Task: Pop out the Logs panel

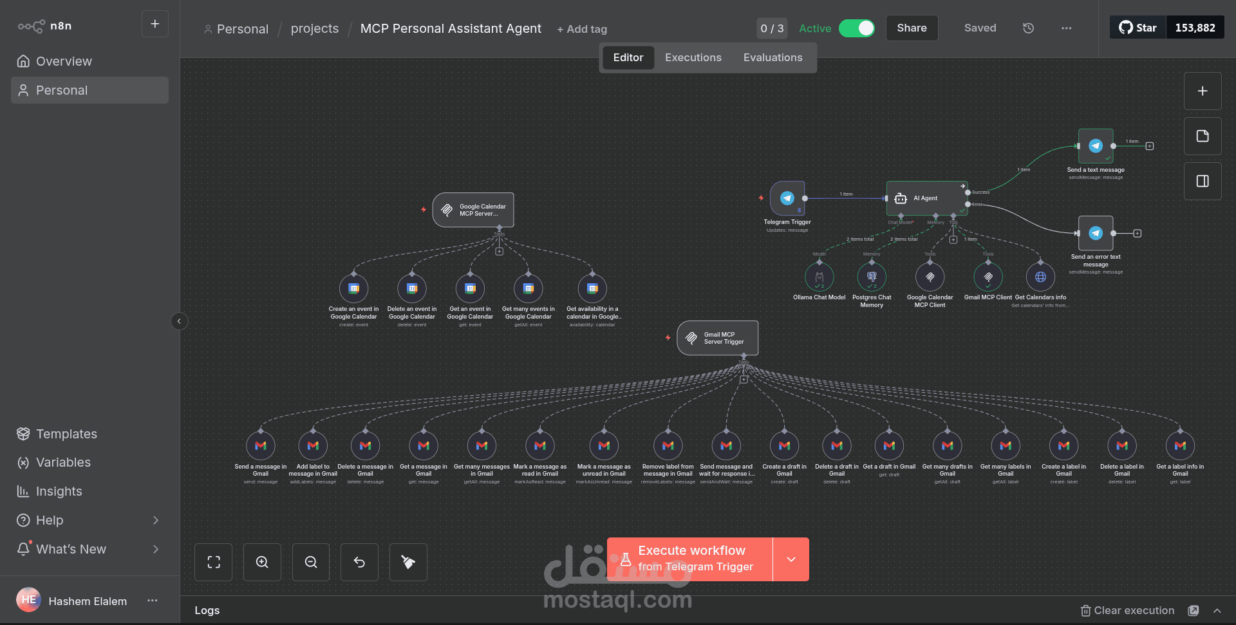Action: point(1194,610)
